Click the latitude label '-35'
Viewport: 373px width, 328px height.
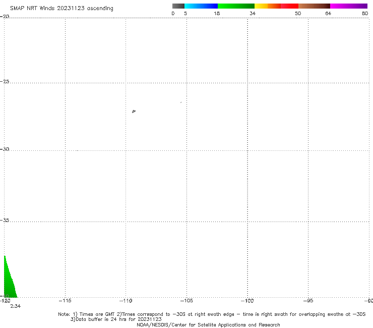(5, 221)
